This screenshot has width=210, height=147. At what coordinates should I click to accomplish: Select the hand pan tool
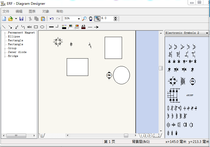91,19
